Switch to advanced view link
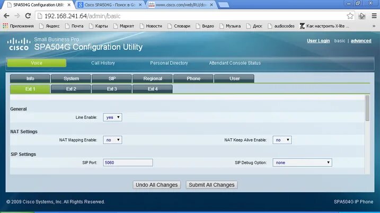 (361, 41)
